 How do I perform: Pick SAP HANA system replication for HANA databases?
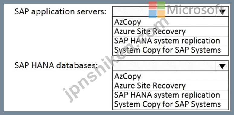click(x=170, y=95)
